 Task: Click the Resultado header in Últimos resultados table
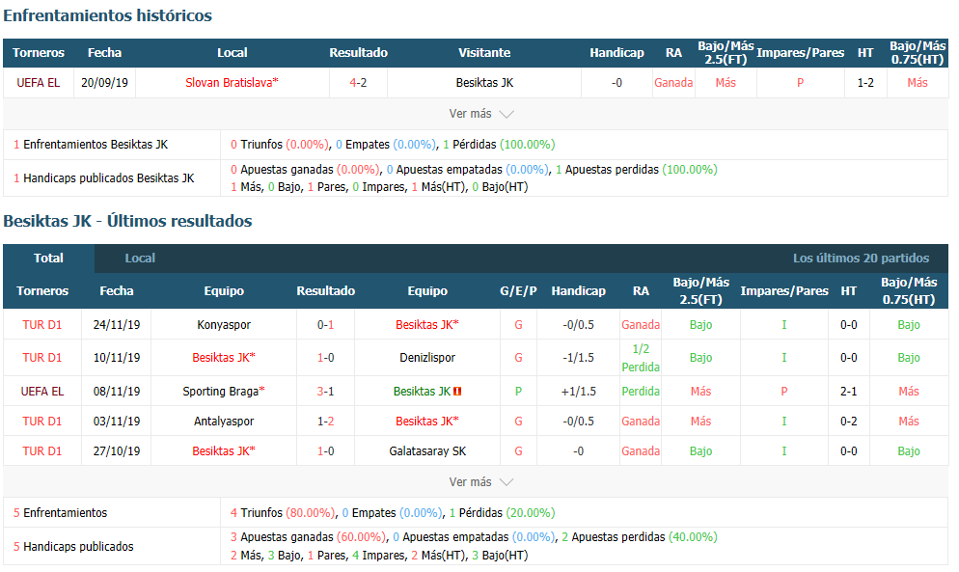[x=325, y=291]
